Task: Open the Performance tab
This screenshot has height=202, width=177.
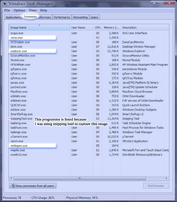Action: tap(62, 17)
